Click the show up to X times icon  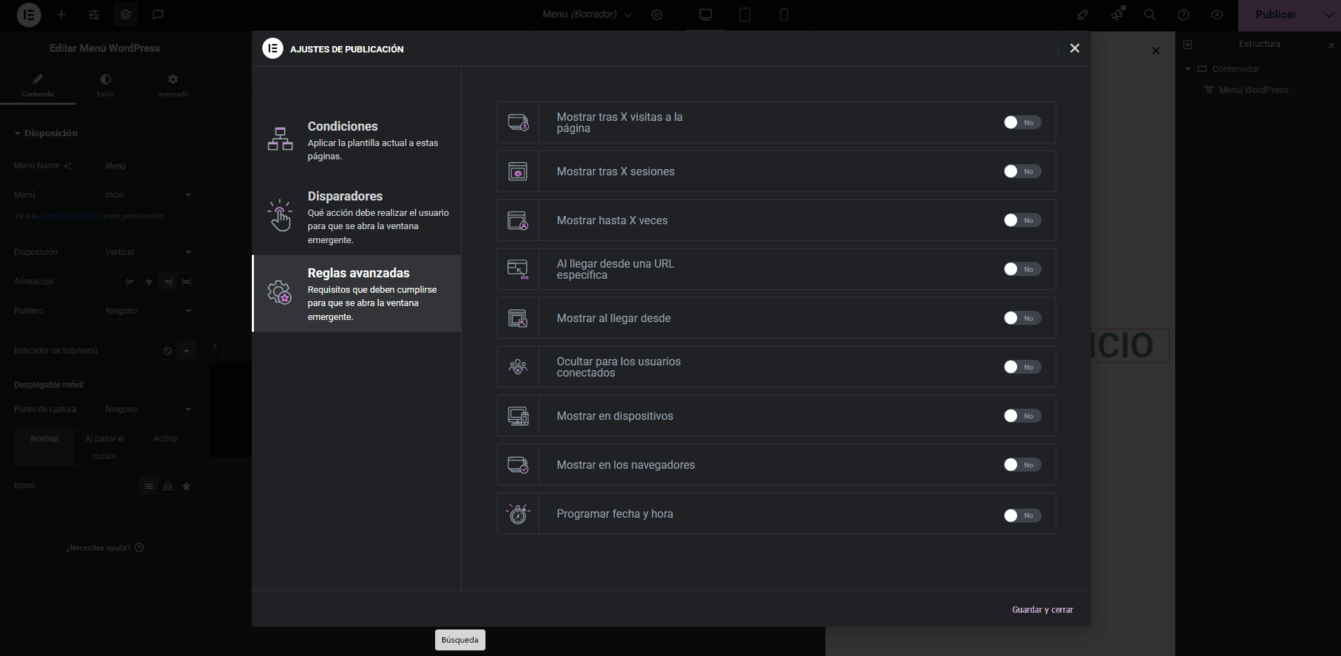(x=518, y=221)
